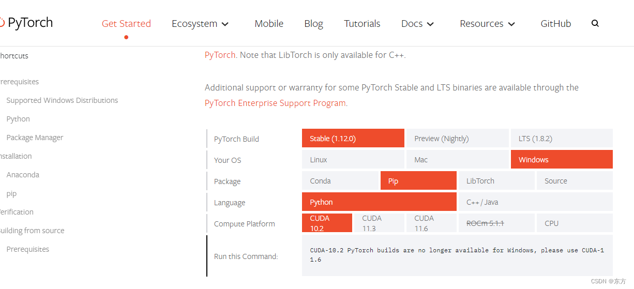Screen dimensions: 634x289
Task: Open the Get Started page
Action: coord(126,23)
